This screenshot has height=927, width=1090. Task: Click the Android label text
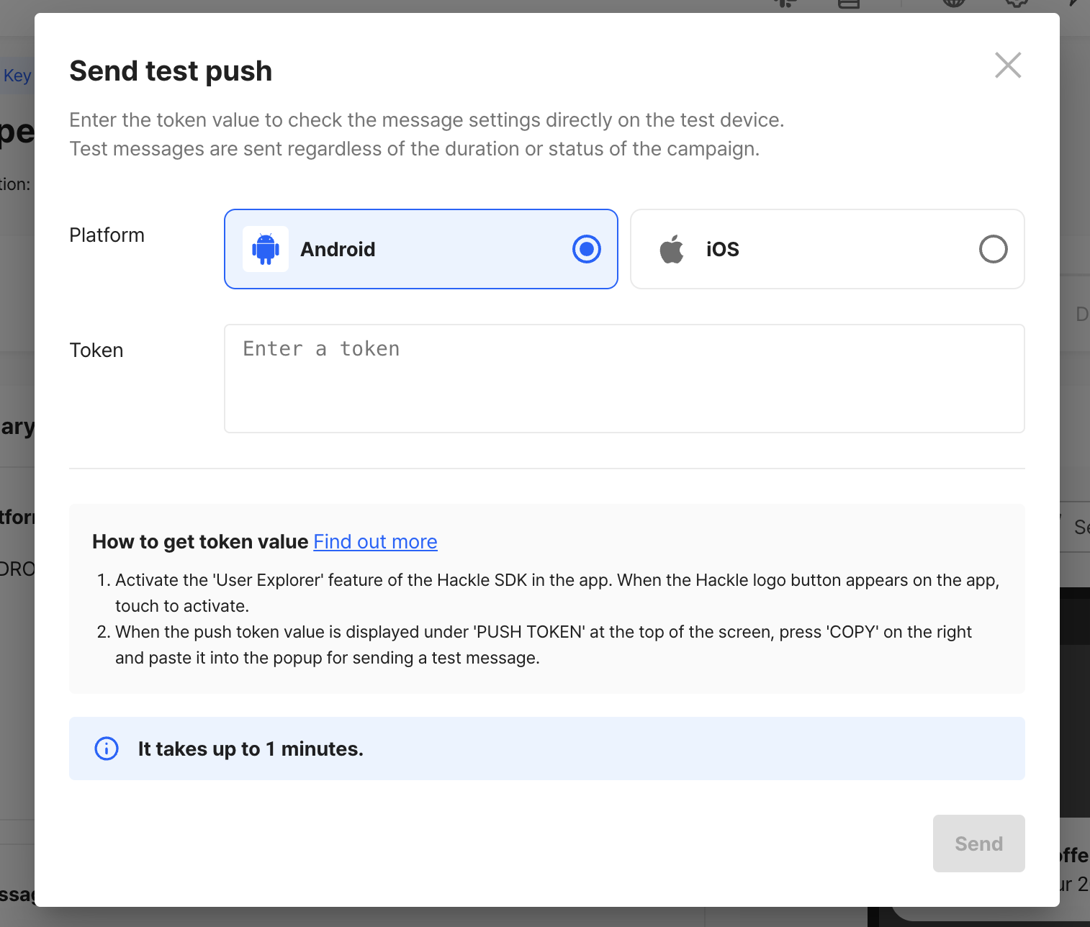click(x=338, y=249)
